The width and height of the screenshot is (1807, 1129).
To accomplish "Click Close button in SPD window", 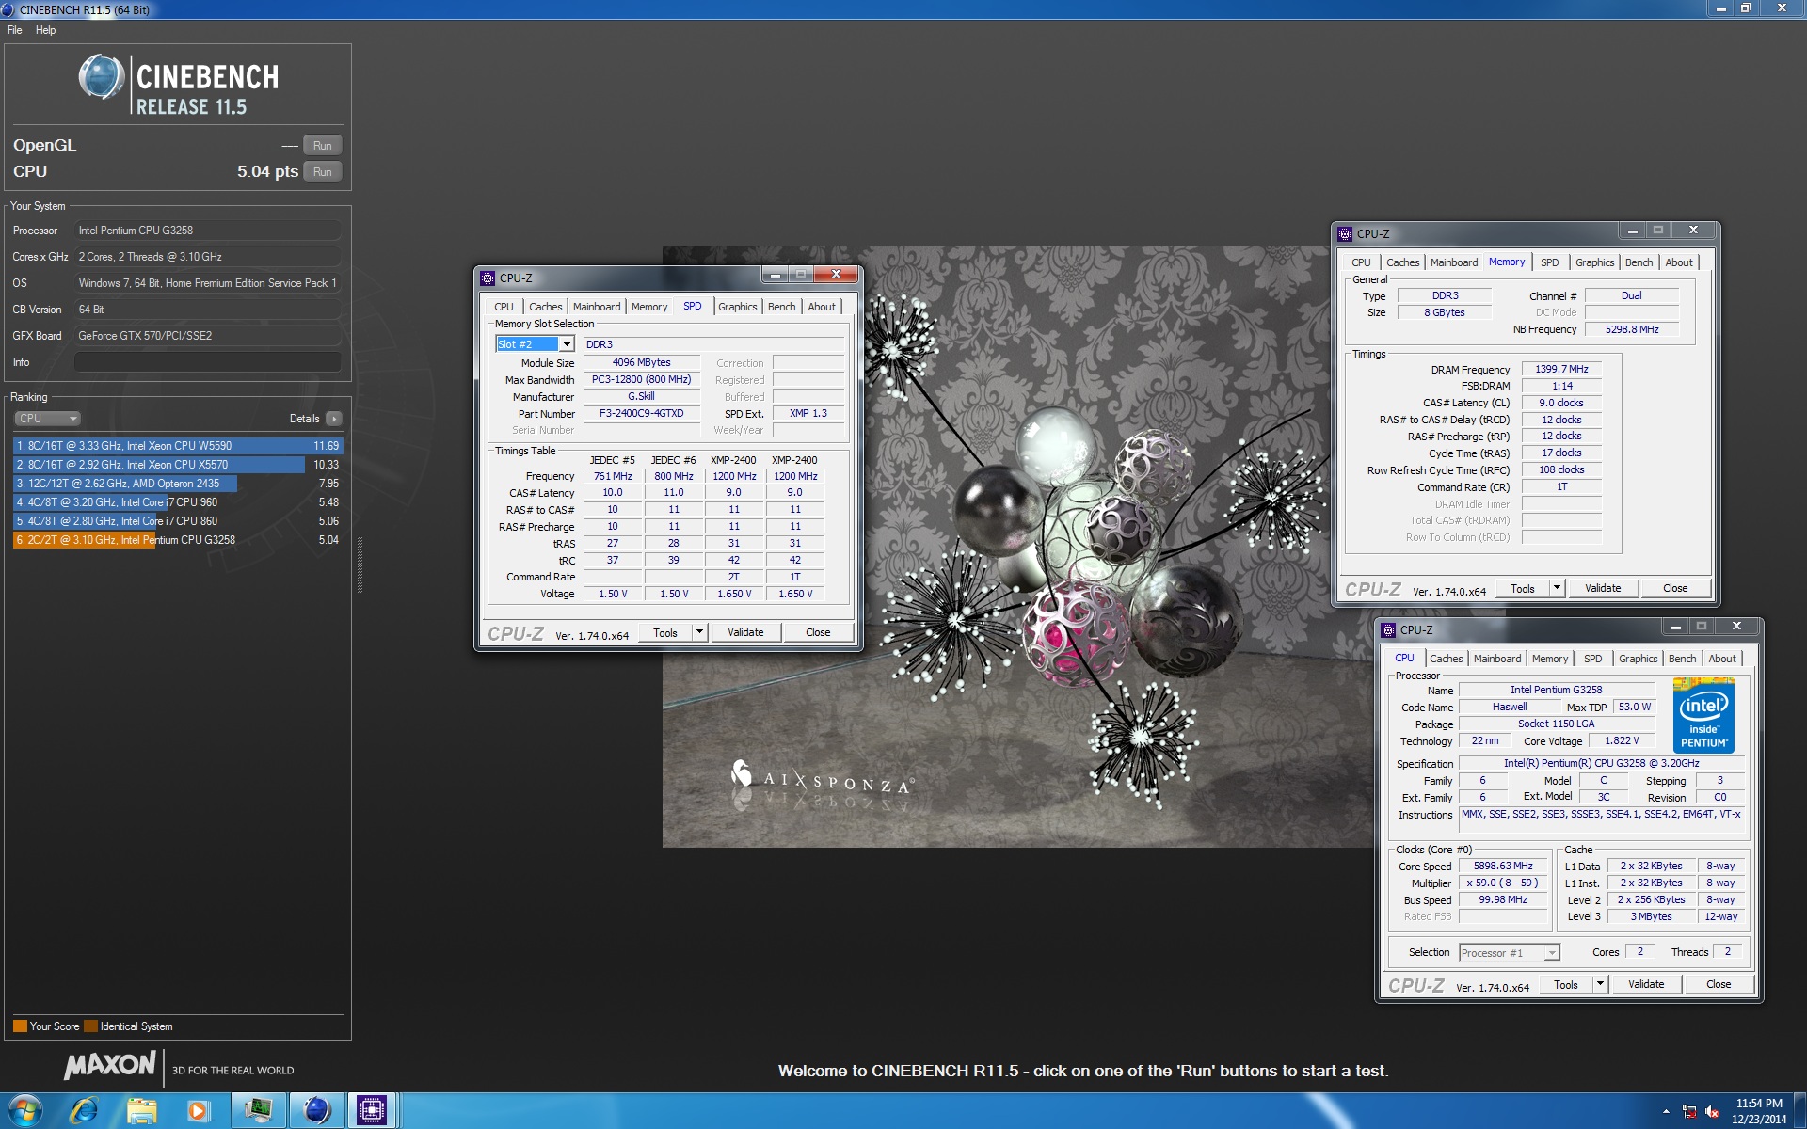I will (x=818, y=633).
